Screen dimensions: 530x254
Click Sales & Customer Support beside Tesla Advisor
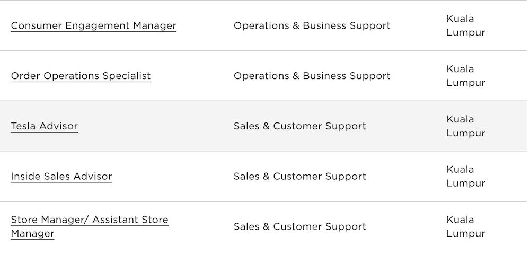tap(299, 126)
